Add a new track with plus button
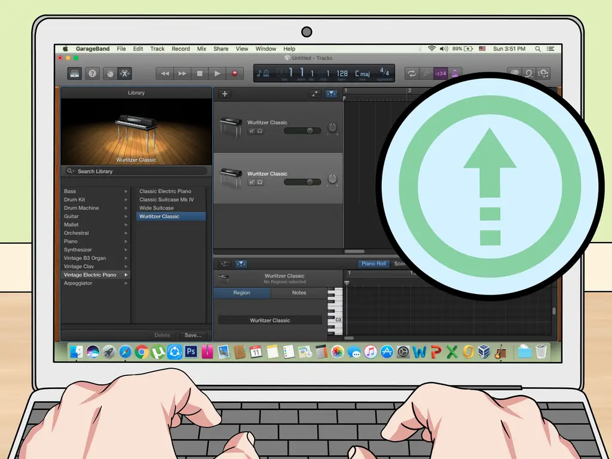The width and height of the screenshot is (612, 459). 225,94
